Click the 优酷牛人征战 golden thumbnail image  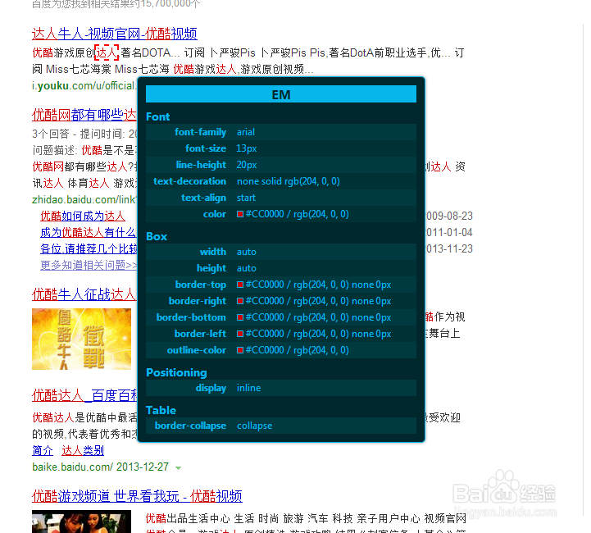(x=81, y=339)
